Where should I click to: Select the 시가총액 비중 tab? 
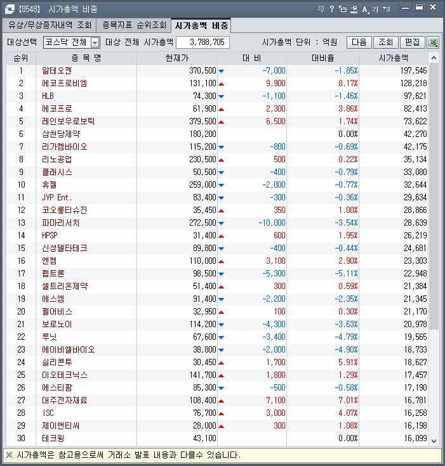coord(201,25)
